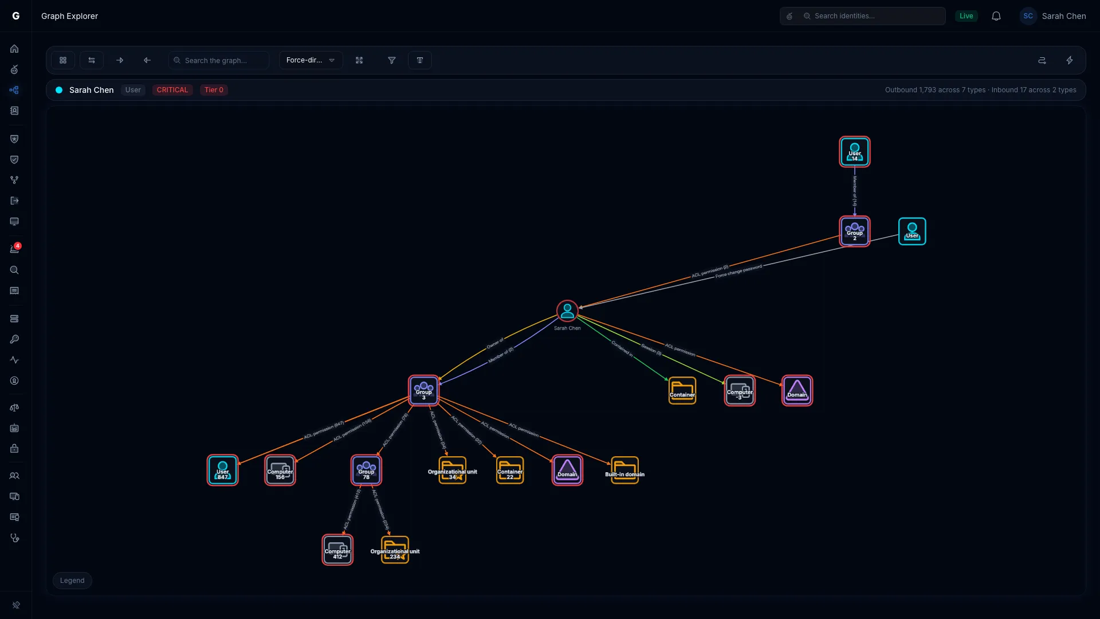Screen dimensions: 1100x619
Task: Click the grid layout toolbar button
Action: 63,60
